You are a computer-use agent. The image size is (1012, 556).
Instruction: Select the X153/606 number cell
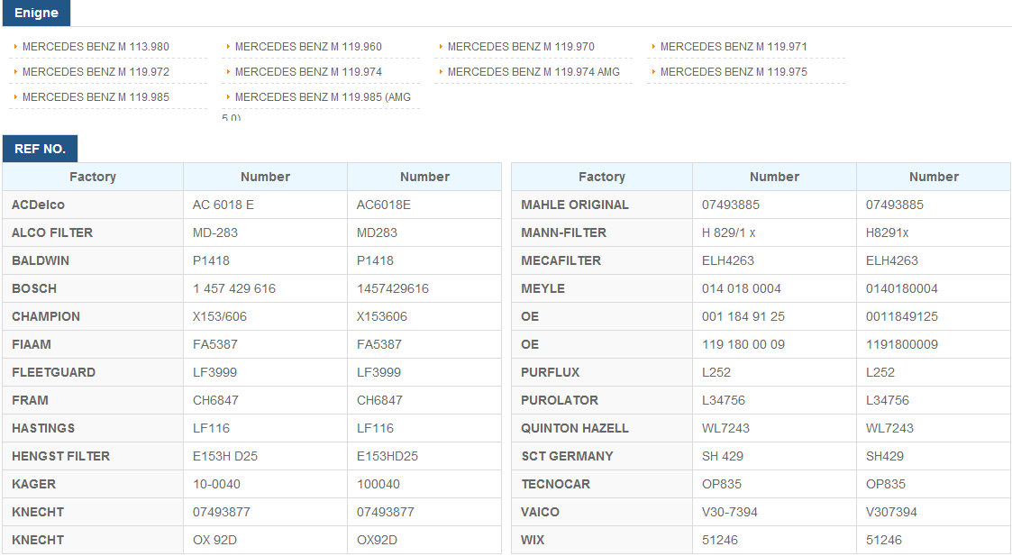(x=265, y=316)
